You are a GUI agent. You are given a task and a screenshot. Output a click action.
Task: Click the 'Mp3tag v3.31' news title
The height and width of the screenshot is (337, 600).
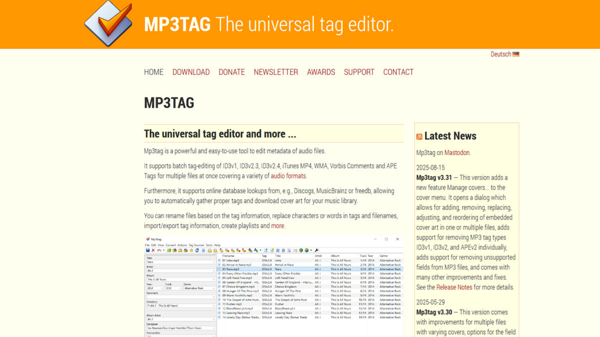434,177
